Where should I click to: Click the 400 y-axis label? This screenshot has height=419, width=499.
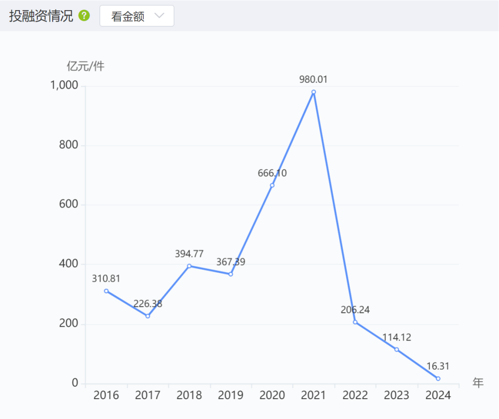pos(68,263)
